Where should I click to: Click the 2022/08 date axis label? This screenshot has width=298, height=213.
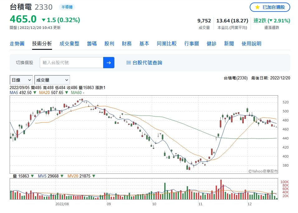[62, 204]
